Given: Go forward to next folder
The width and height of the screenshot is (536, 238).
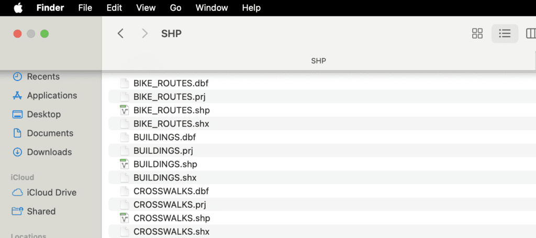Looking at the screenshot, I should click(x=145, y=34).
